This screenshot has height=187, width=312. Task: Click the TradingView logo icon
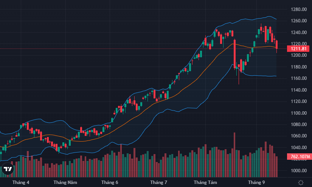[x=8, y=169]
